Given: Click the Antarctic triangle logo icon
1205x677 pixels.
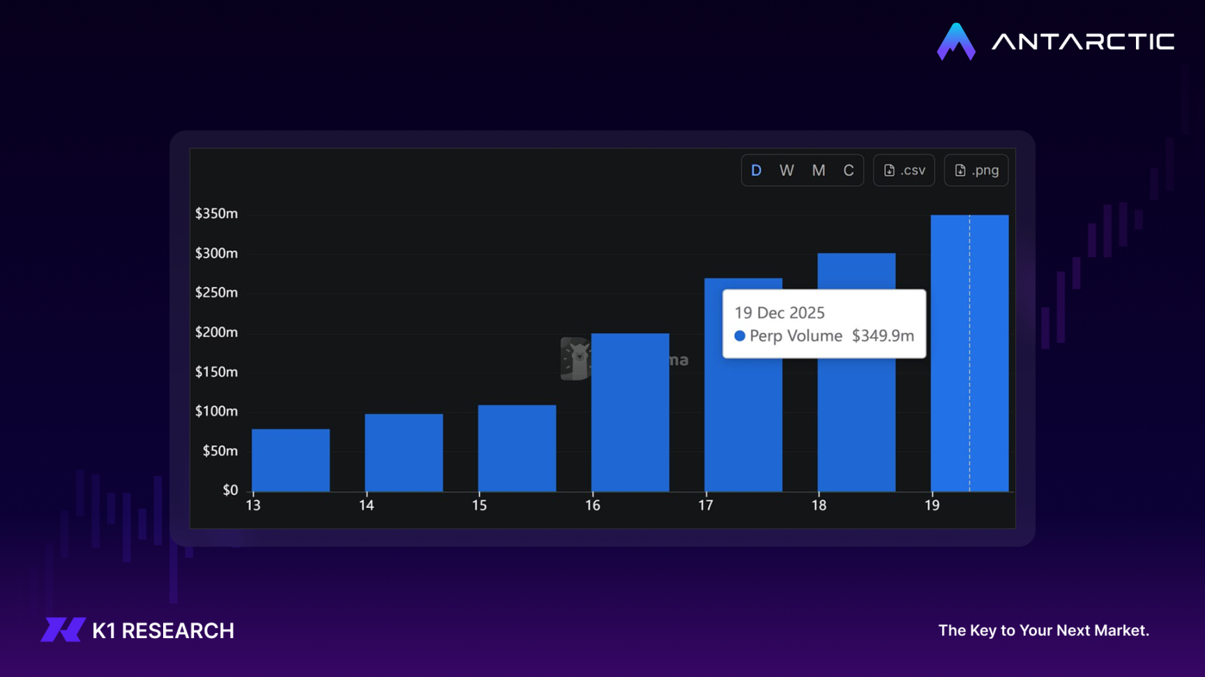Looking at the screenshot, I should pyautogui.click(x=955, y=42).
